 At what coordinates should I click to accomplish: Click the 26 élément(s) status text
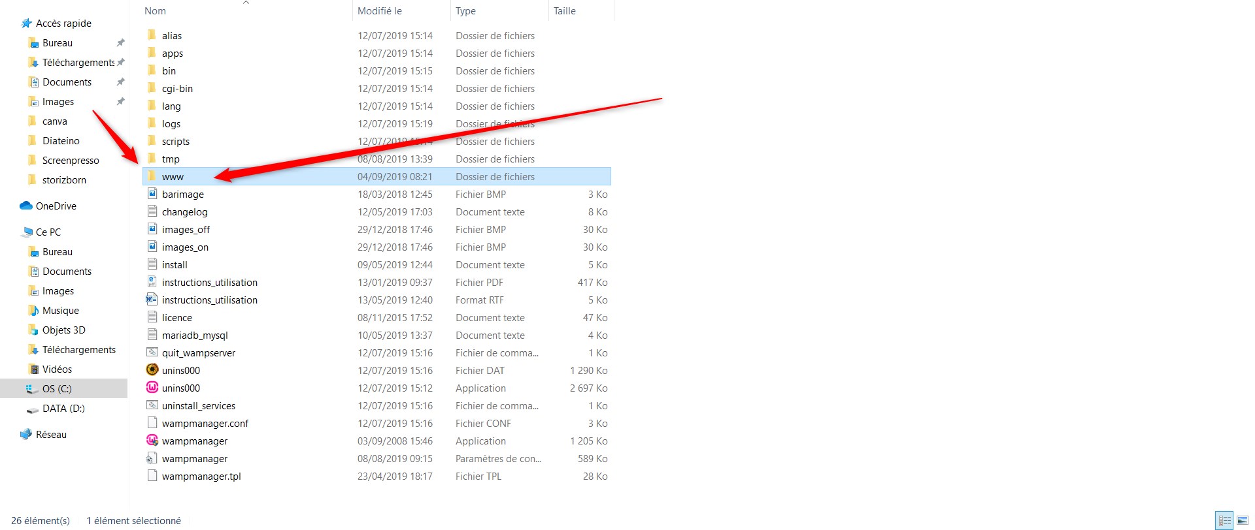(41, 520)
